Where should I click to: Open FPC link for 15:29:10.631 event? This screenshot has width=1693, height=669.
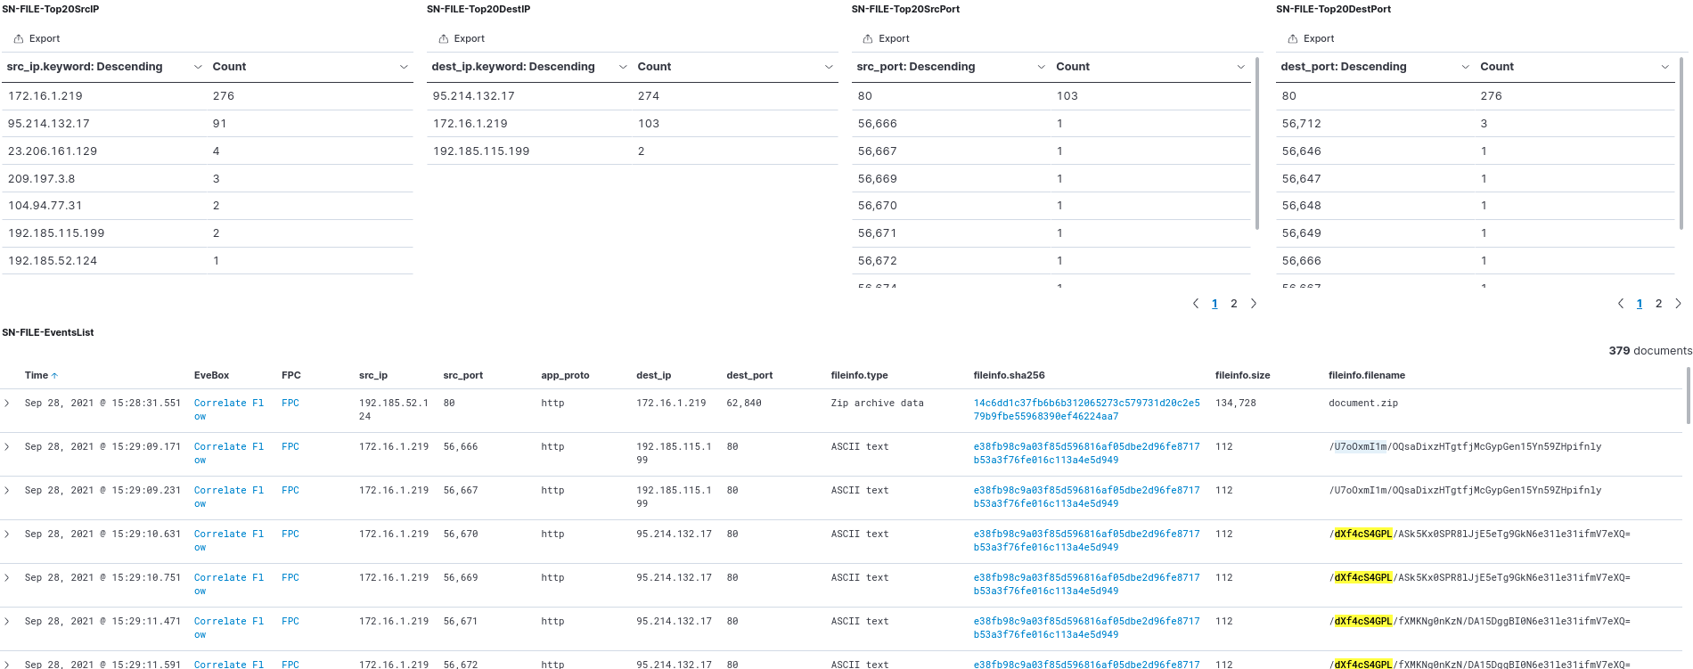coord(290,534)
